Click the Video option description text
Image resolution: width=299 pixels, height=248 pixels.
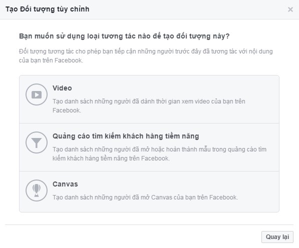[149, 106]
